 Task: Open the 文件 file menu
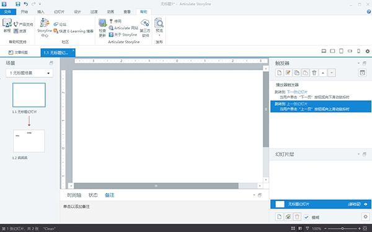coord(8,12)
